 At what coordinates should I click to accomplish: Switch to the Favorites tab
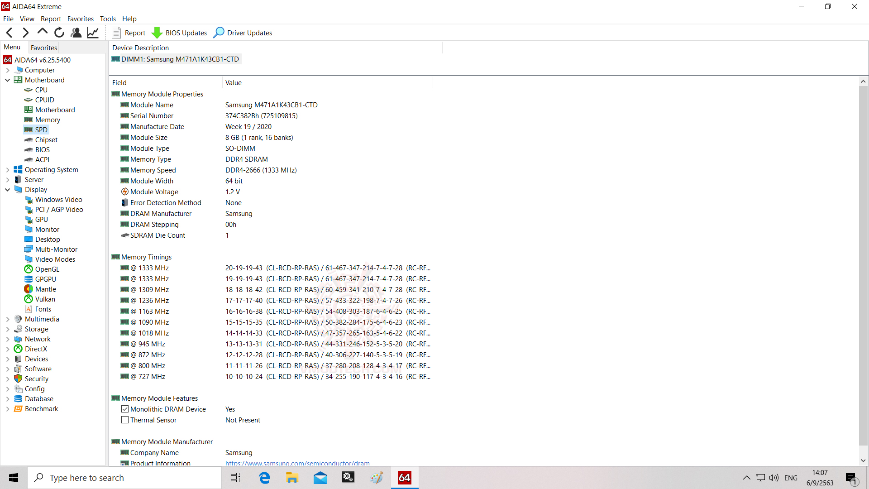tap(44, 48)
